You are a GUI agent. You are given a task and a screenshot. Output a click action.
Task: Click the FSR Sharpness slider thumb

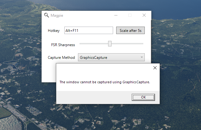(x=110, y=44)
